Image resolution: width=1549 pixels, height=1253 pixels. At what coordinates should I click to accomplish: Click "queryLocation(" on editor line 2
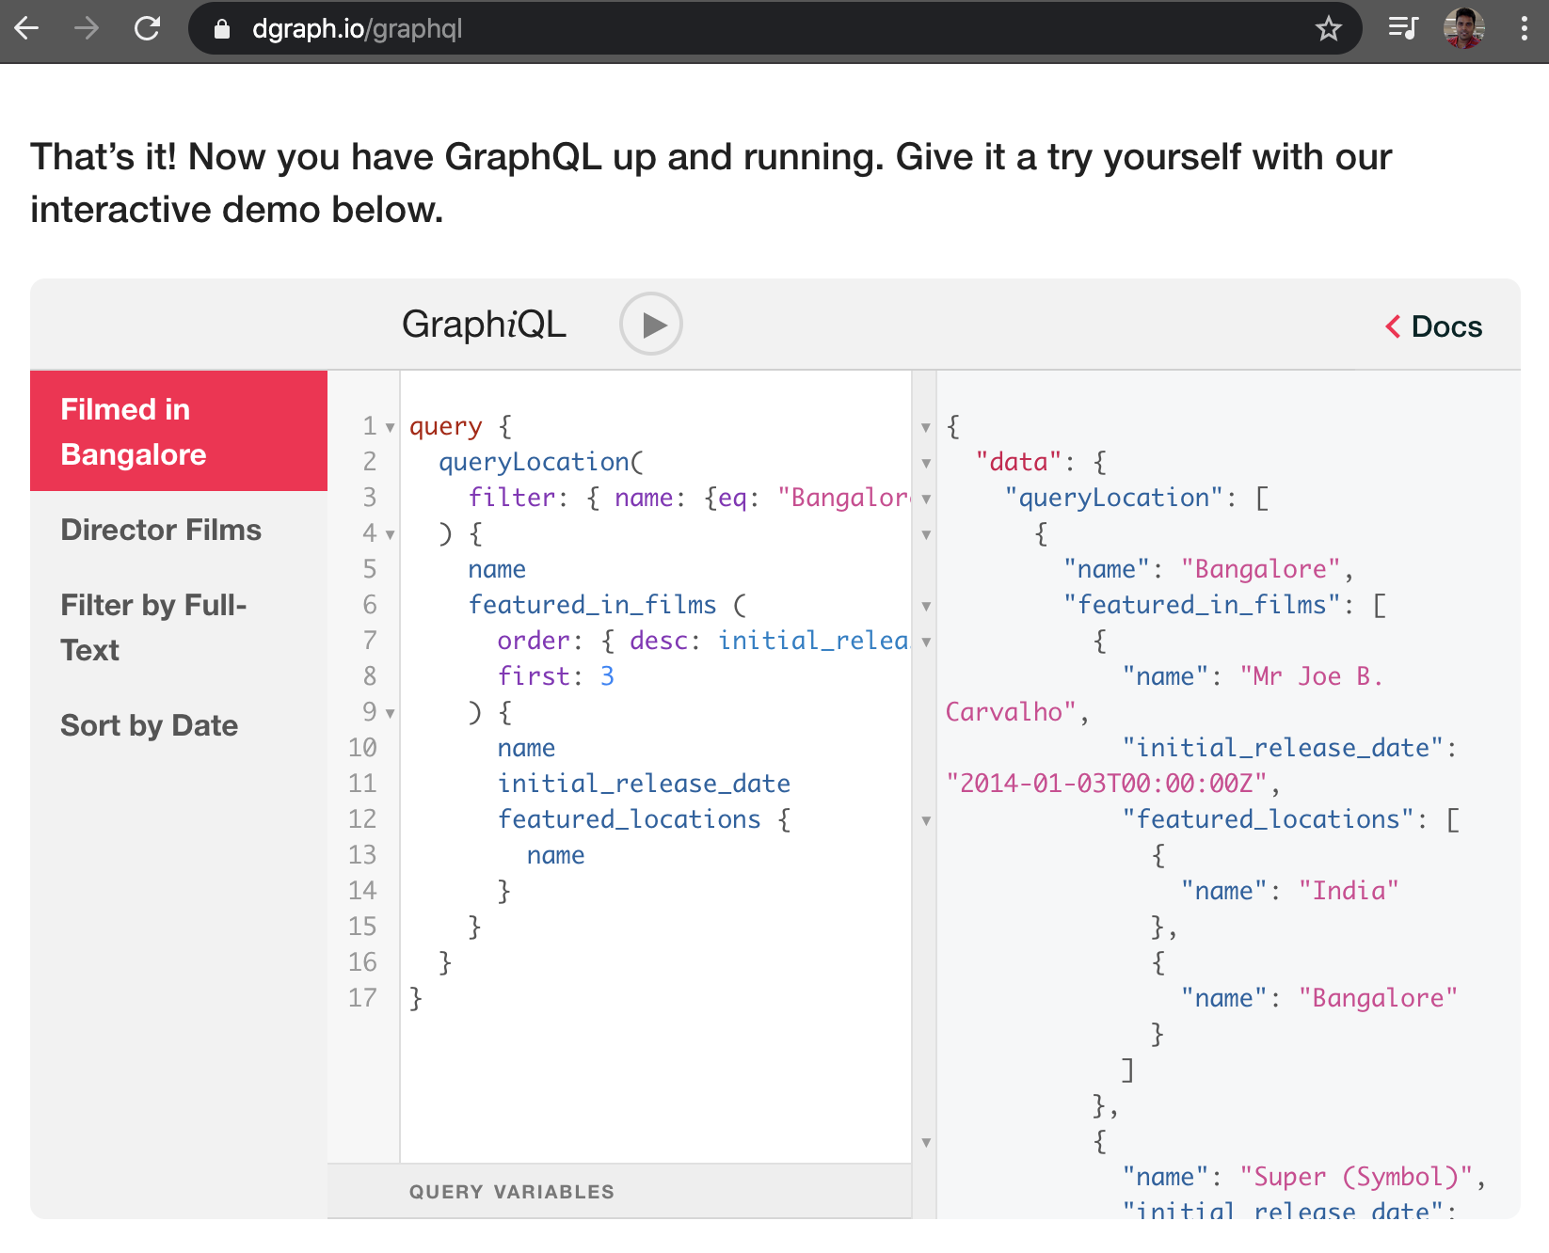[x=541, y=462]
